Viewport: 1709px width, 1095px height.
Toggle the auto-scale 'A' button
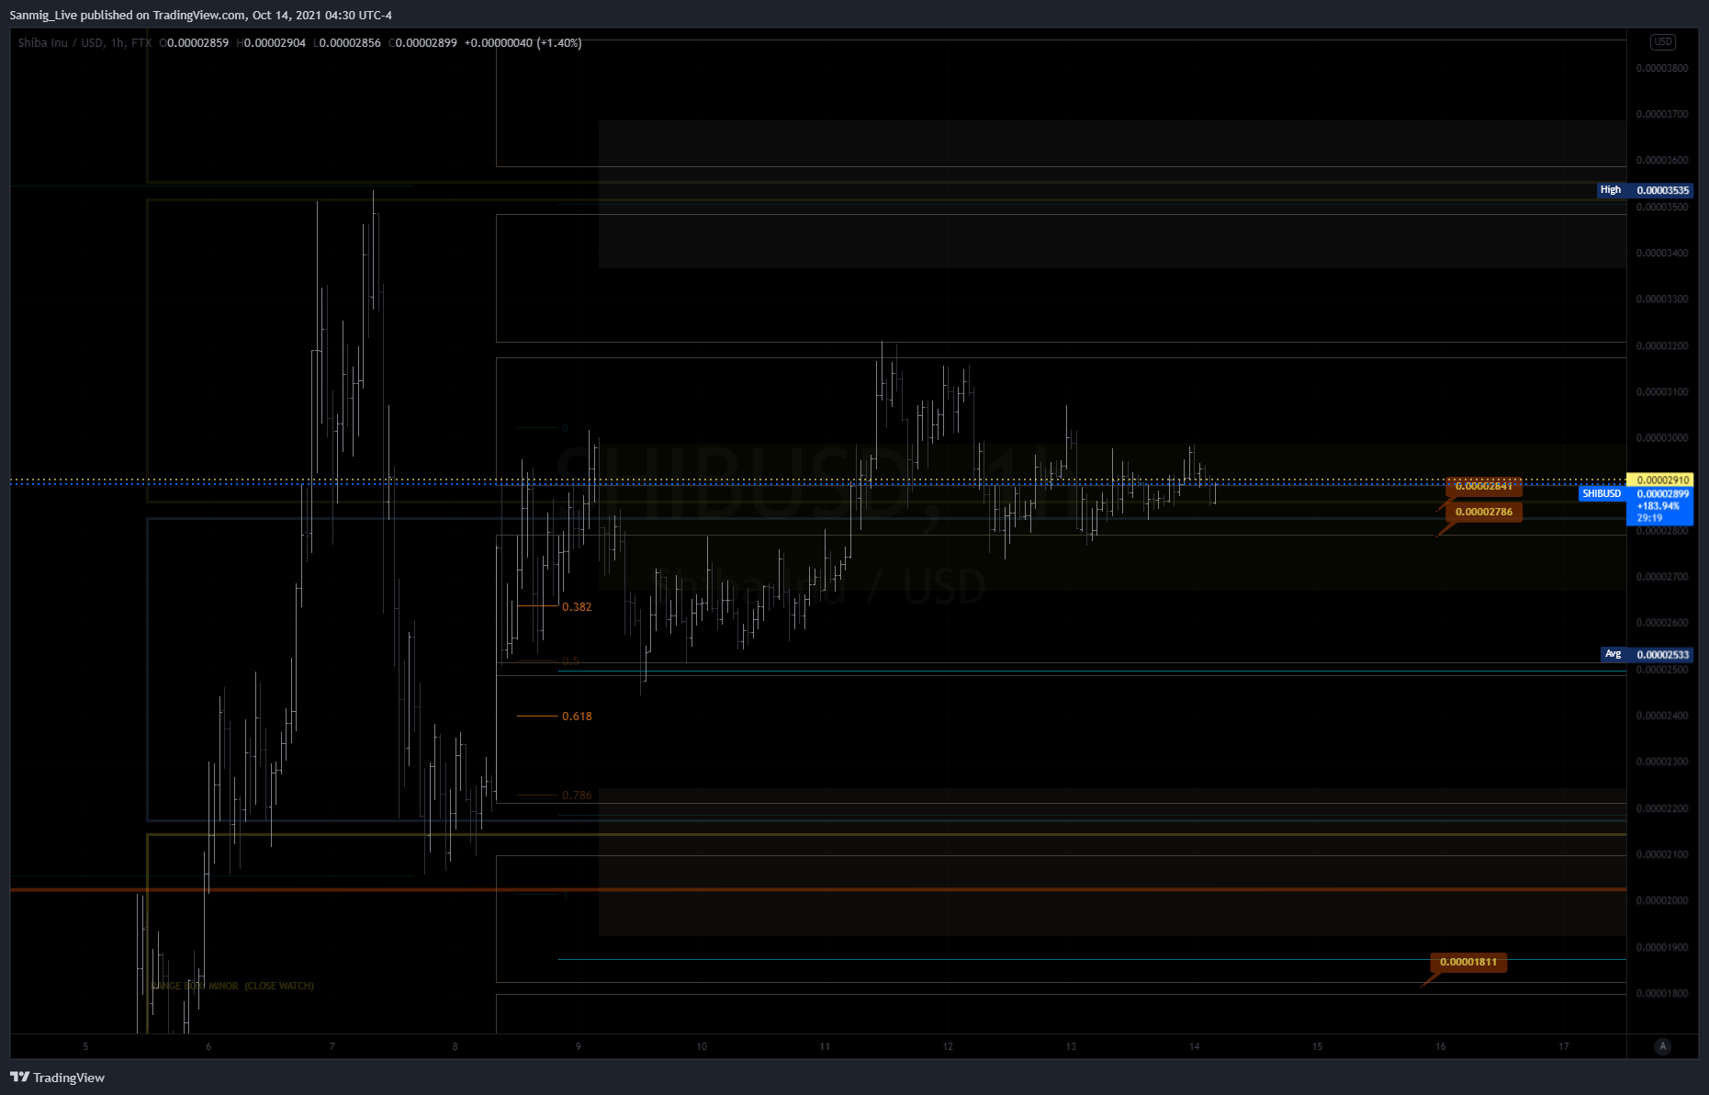click(x=1662, y=1045)
